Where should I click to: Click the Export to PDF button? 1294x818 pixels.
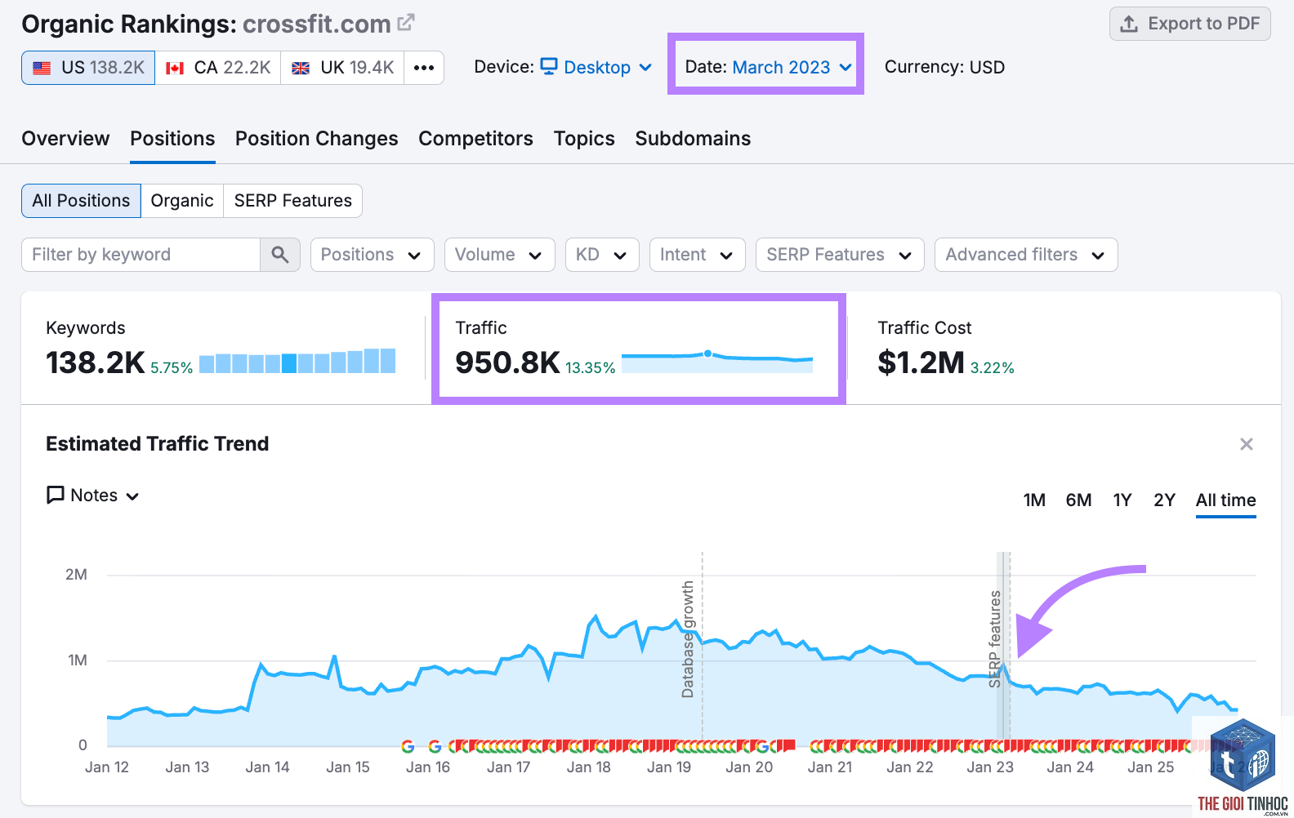point(1190,24)
